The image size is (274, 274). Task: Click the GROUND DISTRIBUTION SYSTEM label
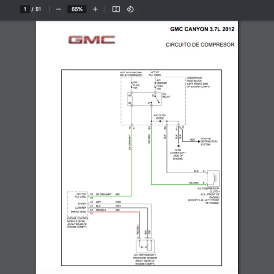coord(209,142)
